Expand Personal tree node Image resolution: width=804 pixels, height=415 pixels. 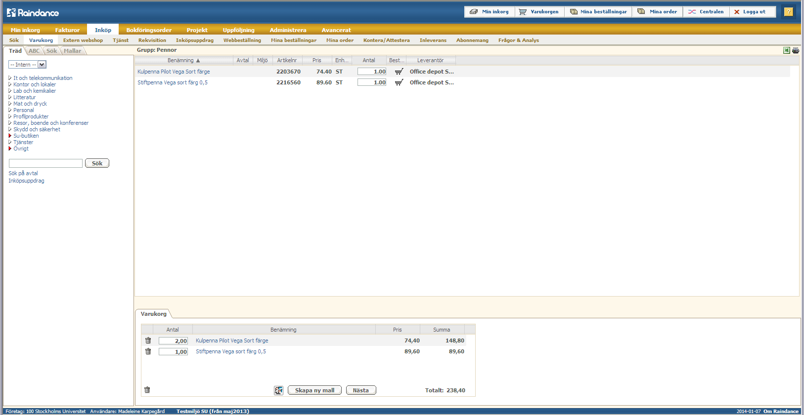click(x=10, y=110)
